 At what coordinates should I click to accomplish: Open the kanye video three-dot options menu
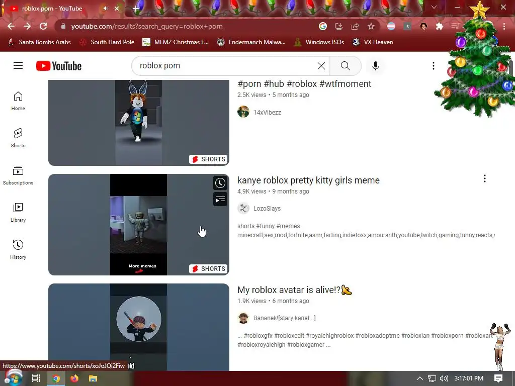tap(485, 178)
